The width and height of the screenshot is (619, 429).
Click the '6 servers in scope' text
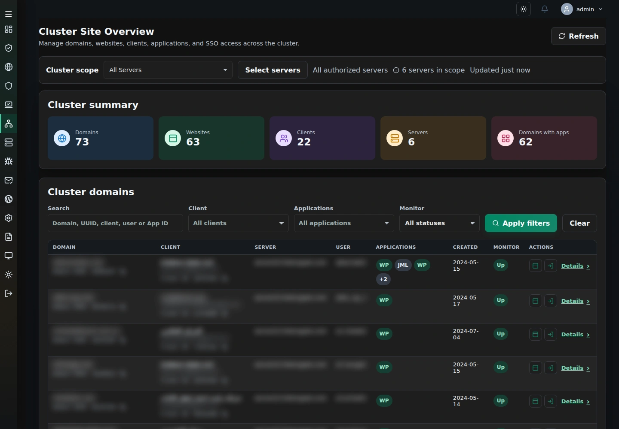pos(433,70)
